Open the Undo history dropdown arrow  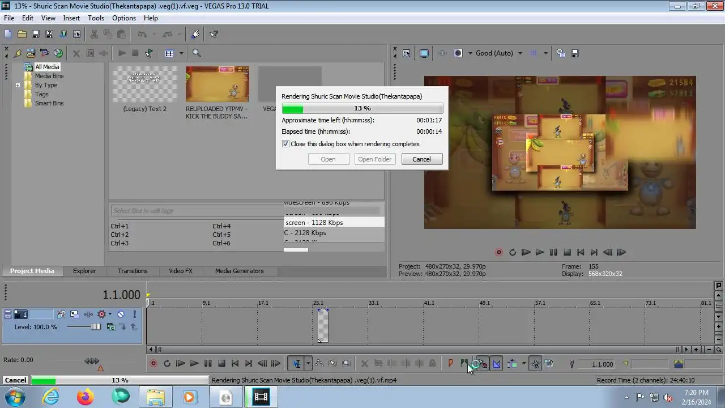click(154, 34)
